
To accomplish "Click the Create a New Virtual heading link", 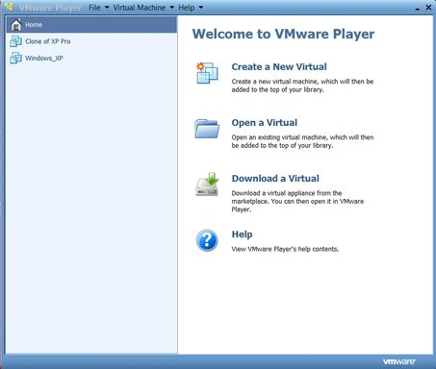I will point(279,66).
